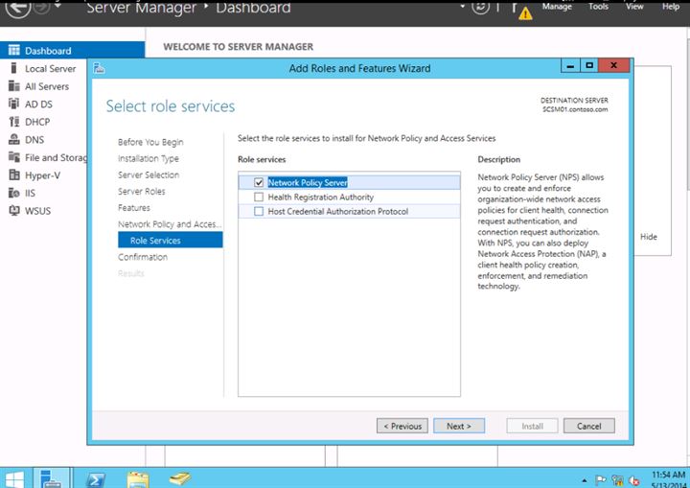
Task: Go to Features step
Action: (x=134, y=207)
